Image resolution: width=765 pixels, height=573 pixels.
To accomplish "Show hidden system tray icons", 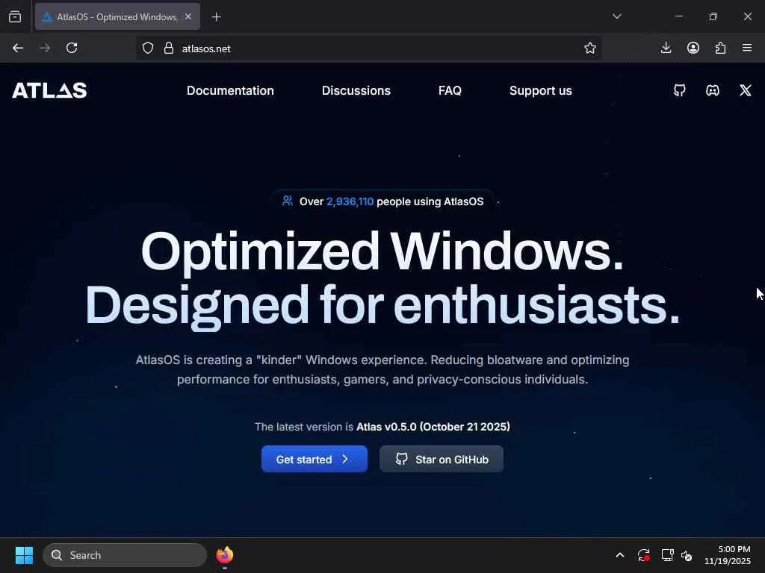I will [619, 555].
